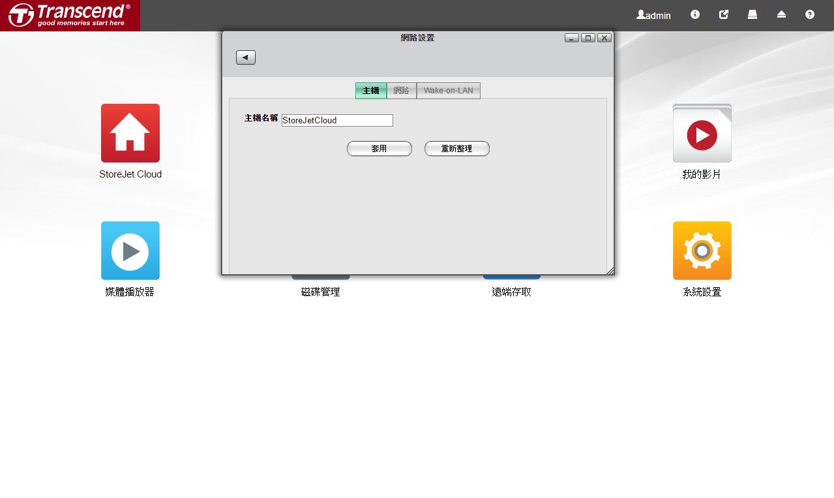The height and width of the screenshot is (498, 834).
Task: Click the Transcend logo
Action: [x=70, y=16]
